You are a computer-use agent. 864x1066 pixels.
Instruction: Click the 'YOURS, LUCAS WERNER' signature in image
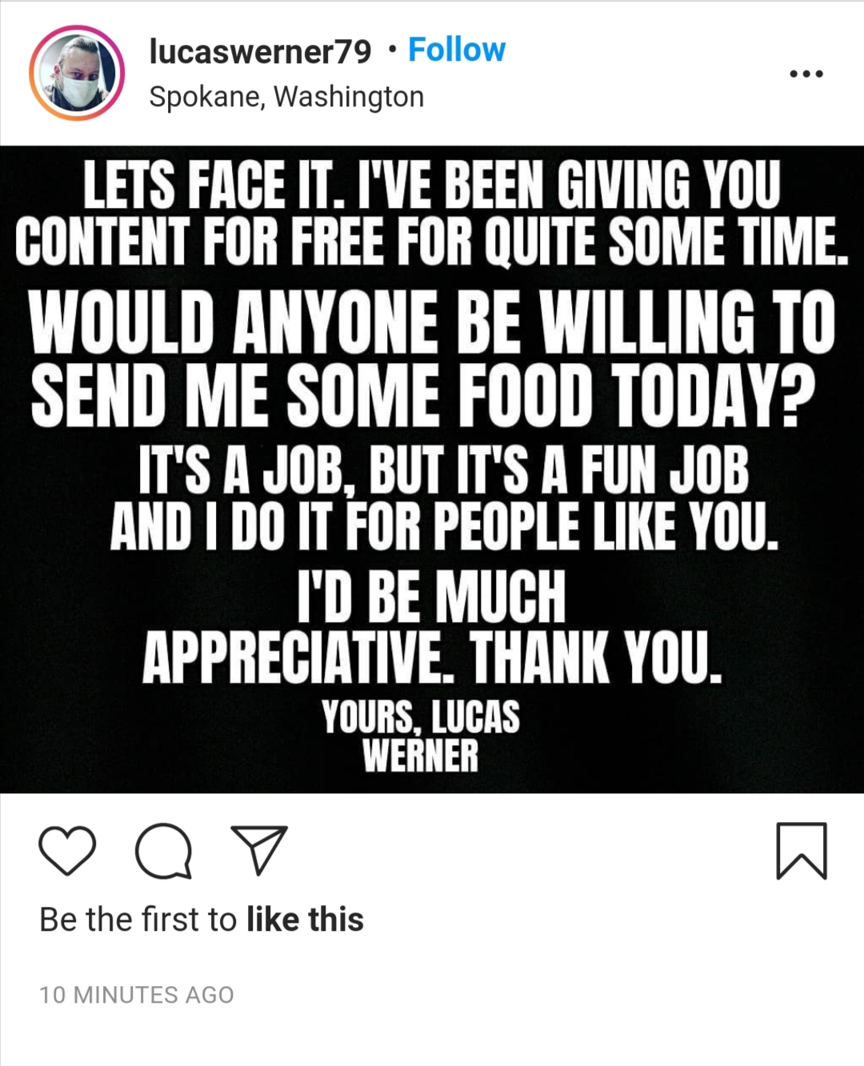coord(421,736)
